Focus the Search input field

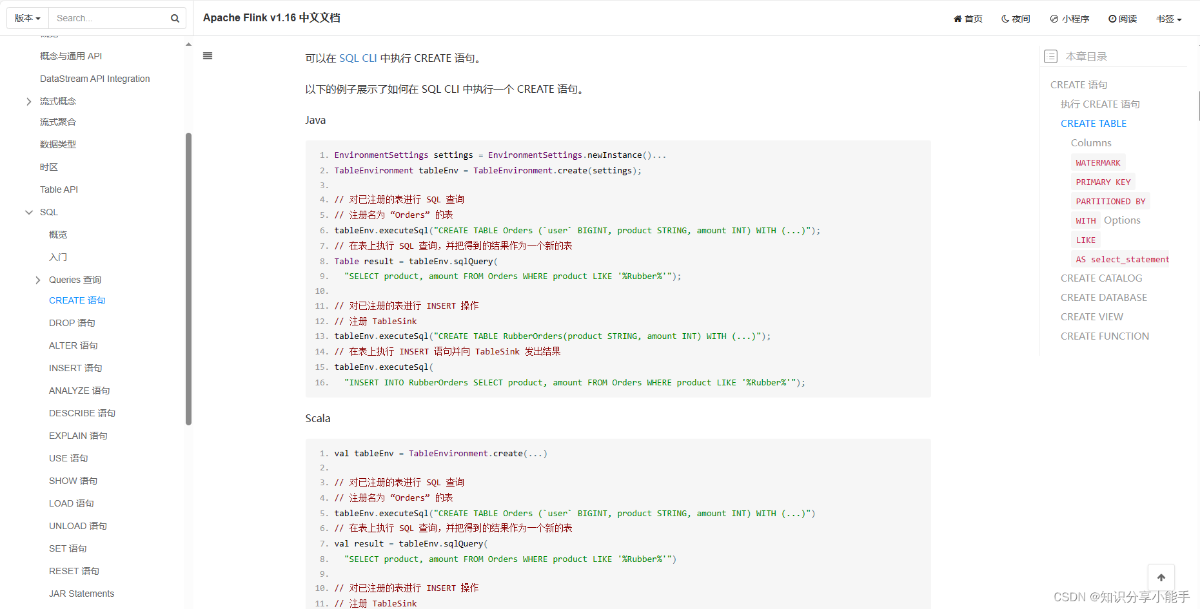pos(108,18)
